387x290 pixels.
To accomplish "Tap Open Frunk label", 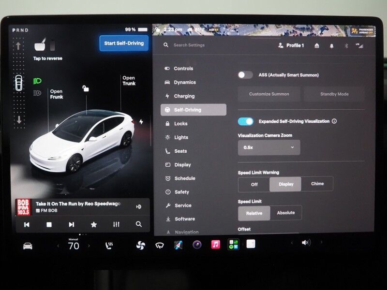I will click(x=56, y=94).
